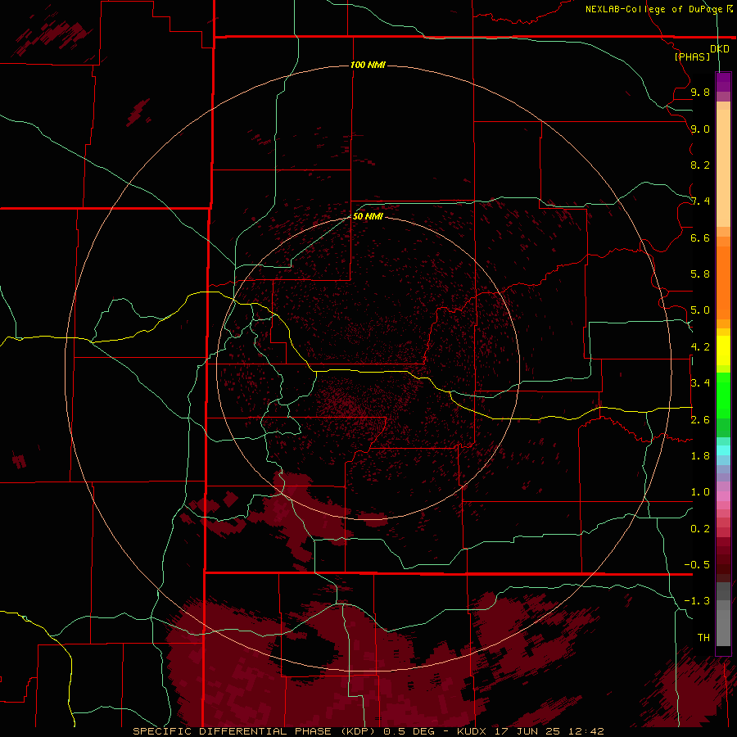Click the 100 NMI range ring label

tap(368, 65)
